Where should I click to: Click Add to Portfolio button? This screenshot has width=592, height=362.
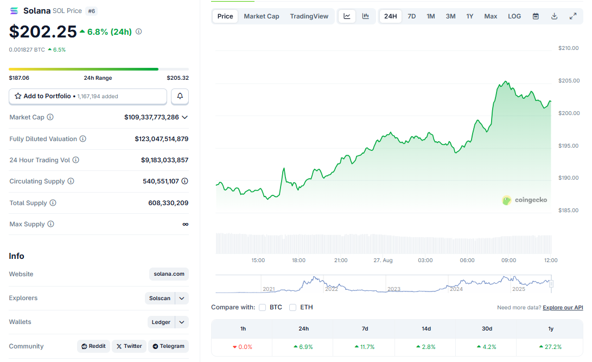[x=87, y=96]
